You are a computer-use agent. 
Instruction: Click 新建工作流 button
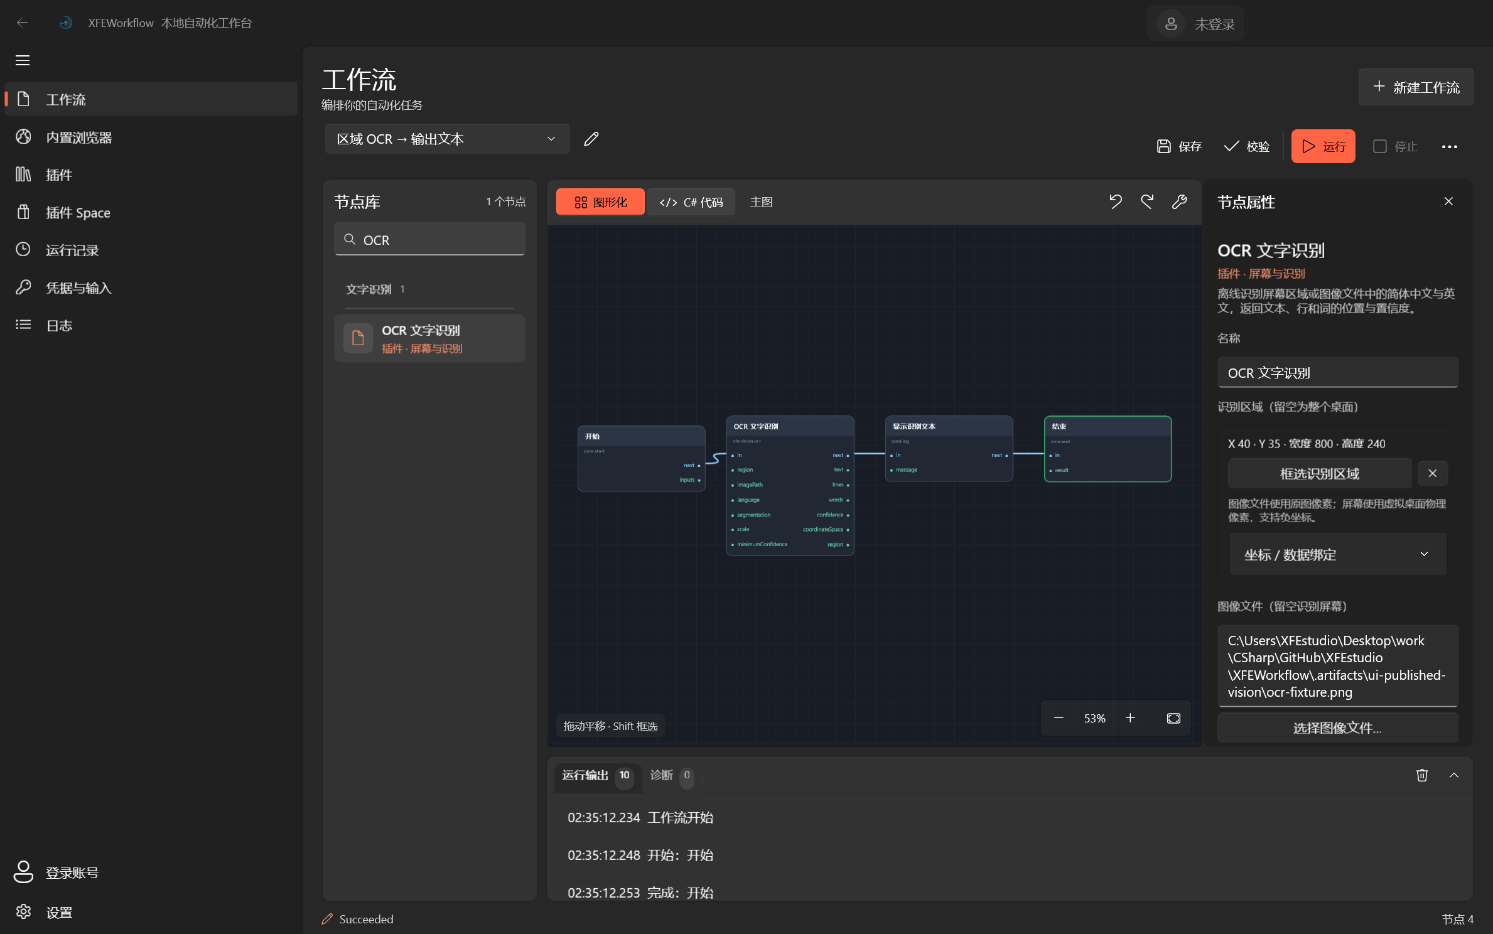[x=1416, y=87]
